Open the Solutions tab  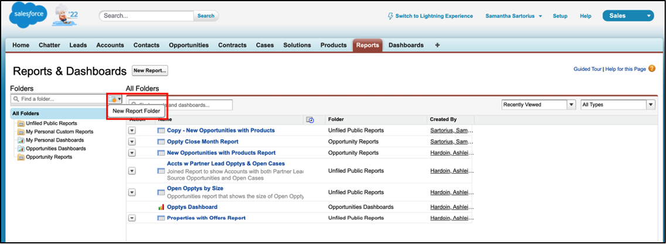coord(297,45)
